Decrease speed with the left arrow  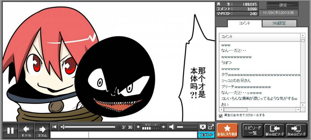(138, 127)
